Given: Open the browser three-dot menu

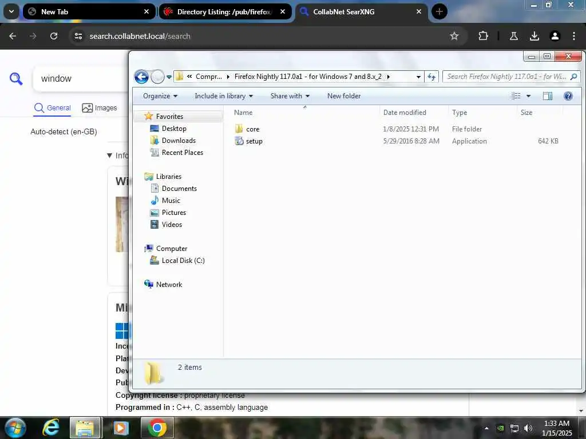Looking at the screenshot, I should [573, 36].
